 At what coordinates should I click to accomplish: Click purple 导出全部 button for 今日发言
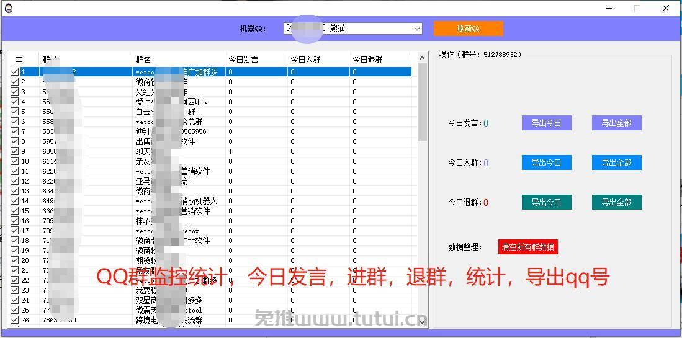(616, 123)
